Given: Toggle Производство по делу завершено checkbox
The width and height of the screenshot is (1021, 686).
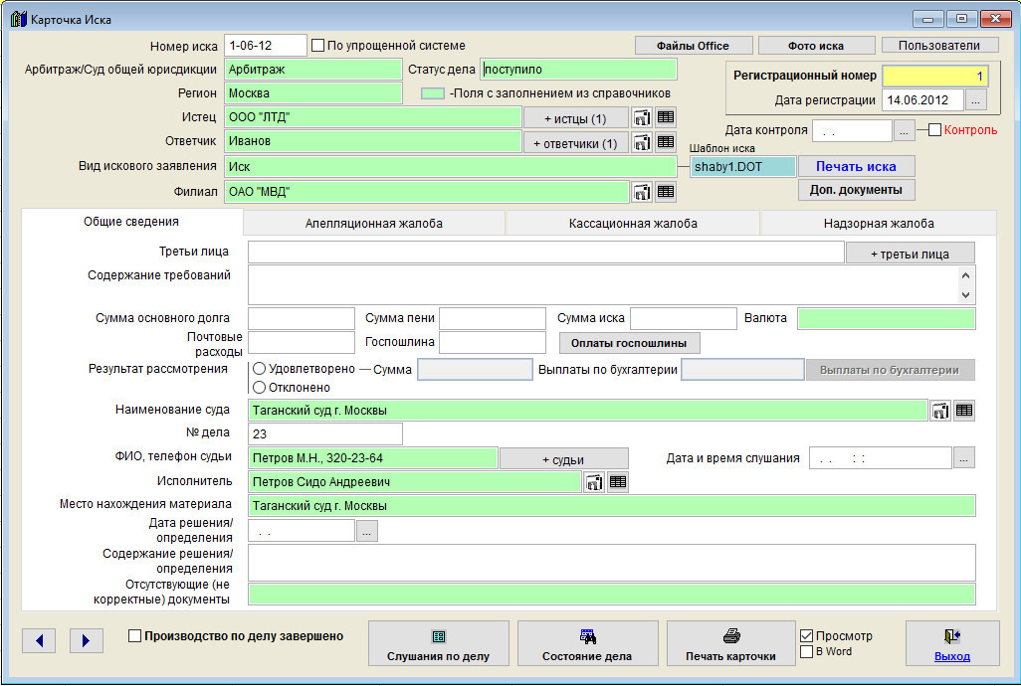Looking at the screenshot, I should pos(135,636).
